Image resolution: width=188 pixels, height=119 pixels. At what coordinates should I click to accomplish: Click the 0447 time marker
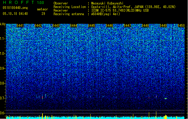click(127, 26)
